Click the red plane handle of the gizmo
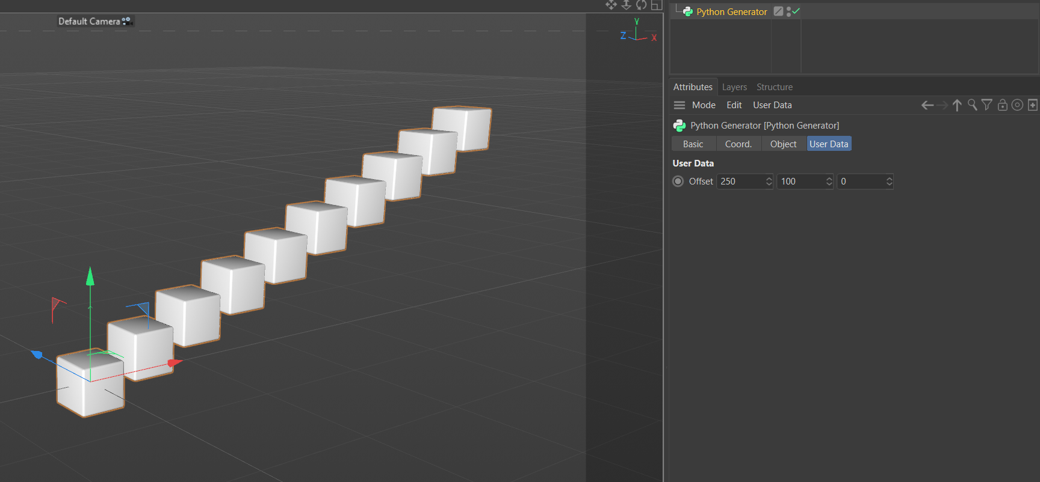1040x482 pixels. click(57, 305)
